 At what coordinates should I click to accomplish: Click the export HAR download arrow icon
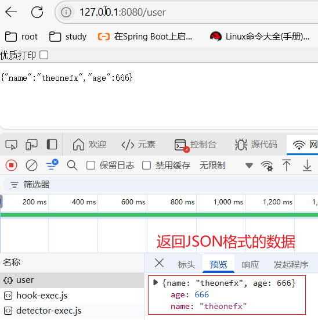pos(307,165)
